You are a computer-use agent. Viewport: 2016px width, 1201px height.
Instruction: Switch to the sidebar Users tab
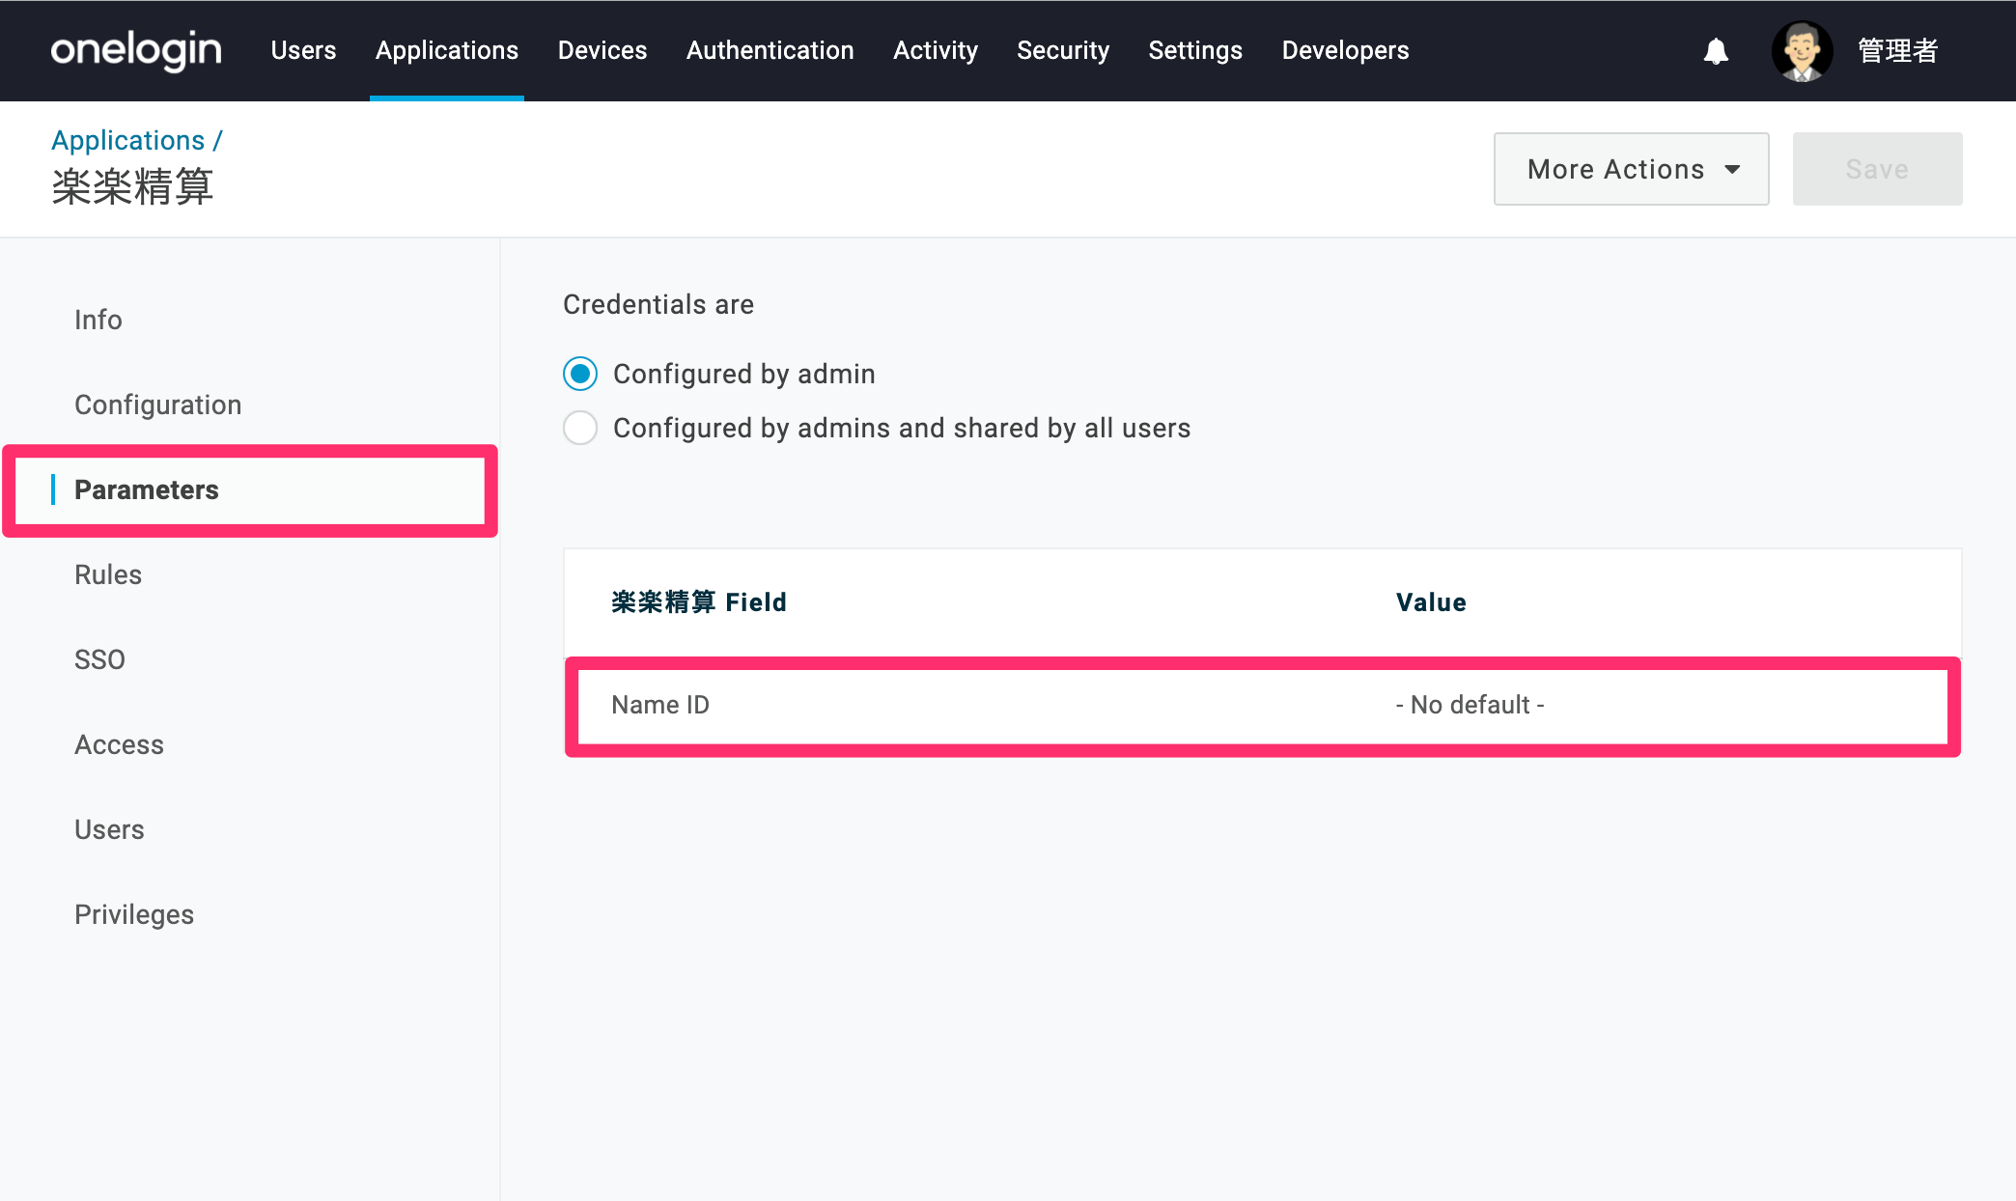(x=109, y=829)
